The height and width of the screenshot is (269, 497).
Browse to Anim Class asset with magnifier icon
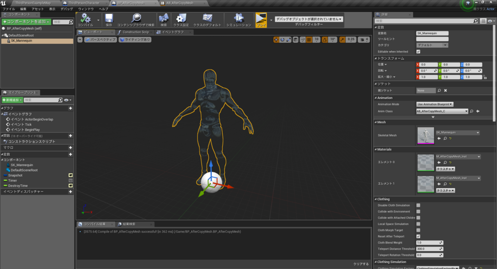tap(472, 111)
